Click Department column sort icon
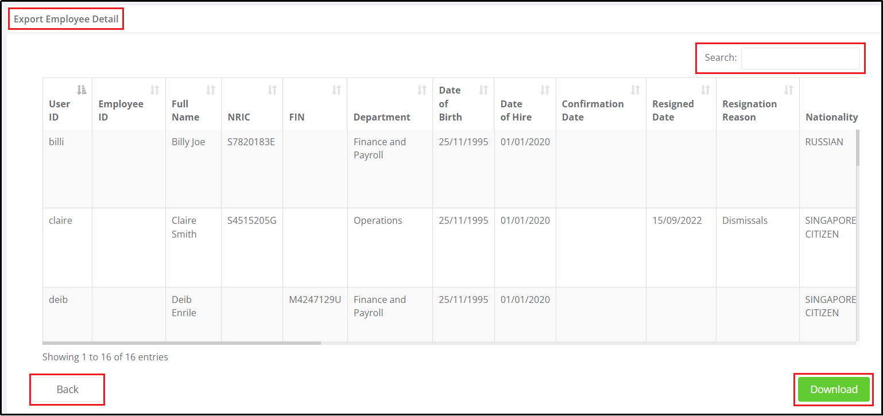This screenshot has width=883, height=416. (x=422, y=90)
